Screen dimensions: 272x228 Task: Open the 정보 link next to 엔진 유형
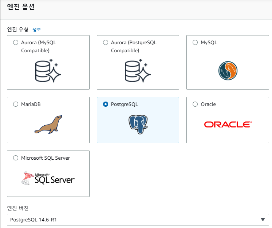point(37,30)
